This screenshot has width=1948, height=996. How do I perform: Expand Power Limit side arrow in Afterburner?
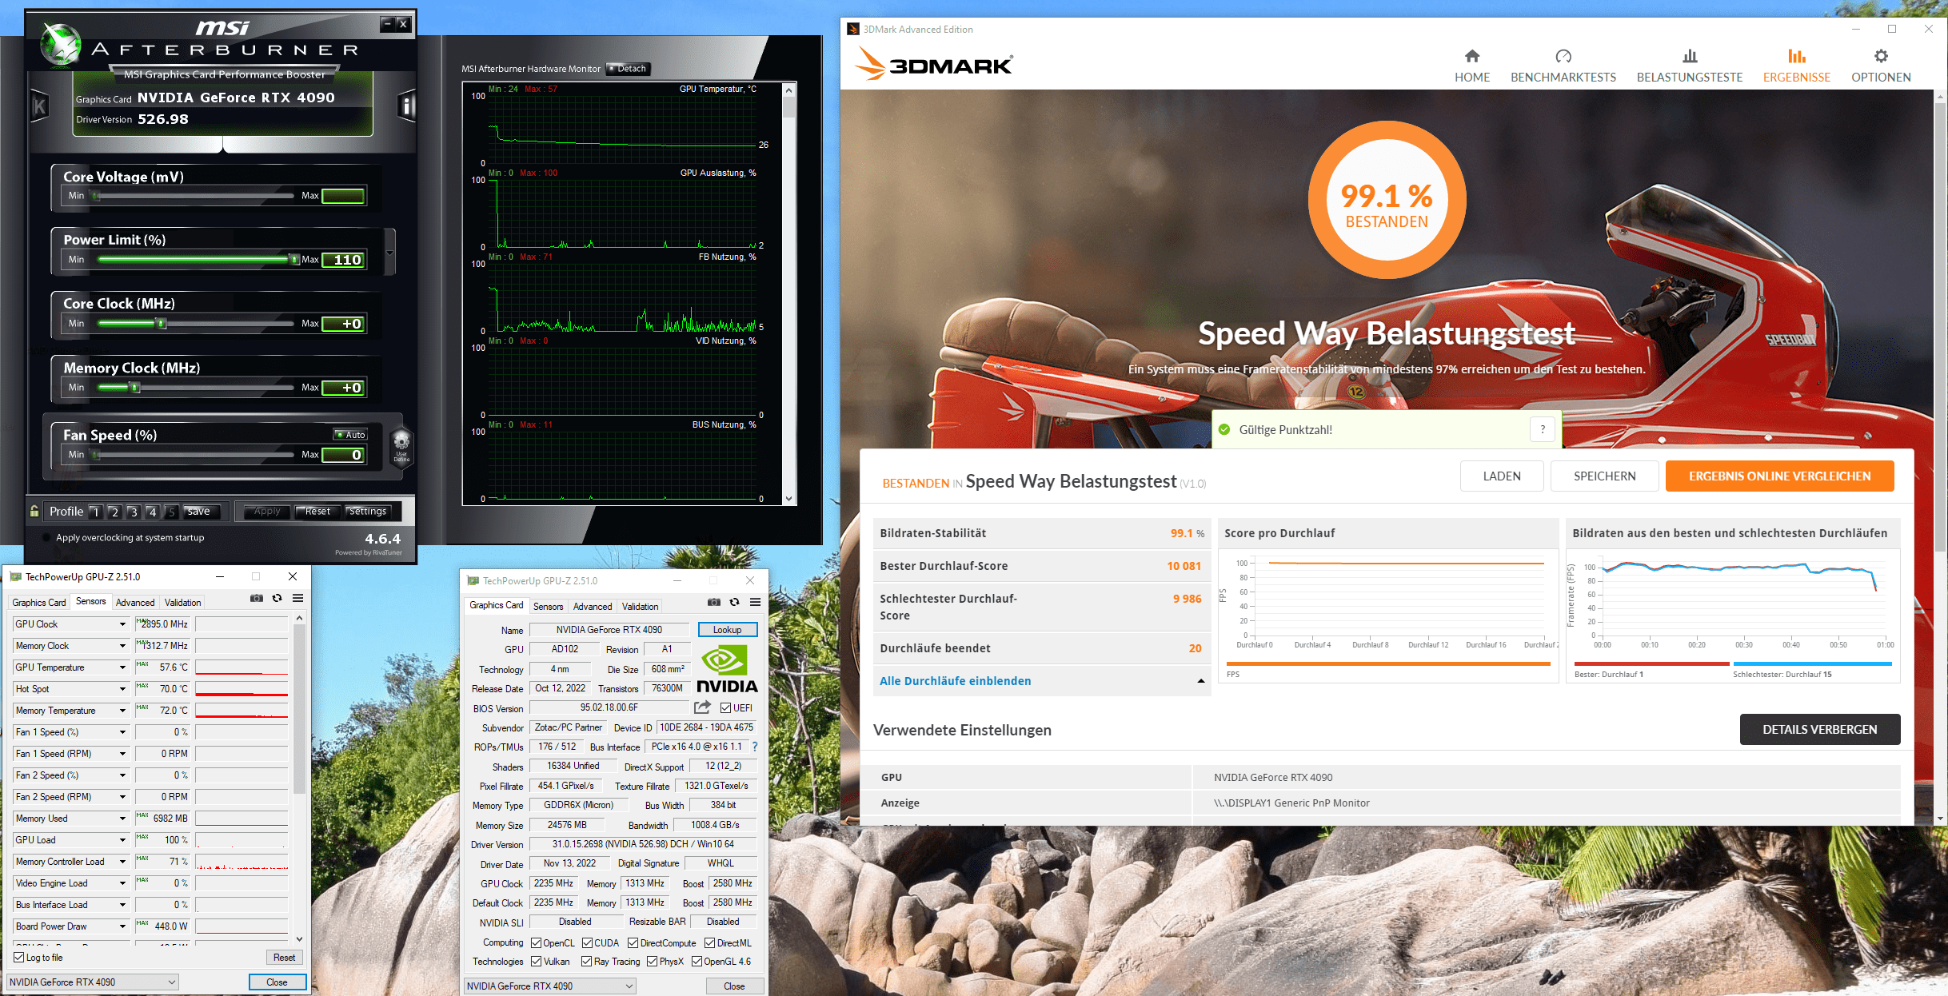[x=390, y=253]
